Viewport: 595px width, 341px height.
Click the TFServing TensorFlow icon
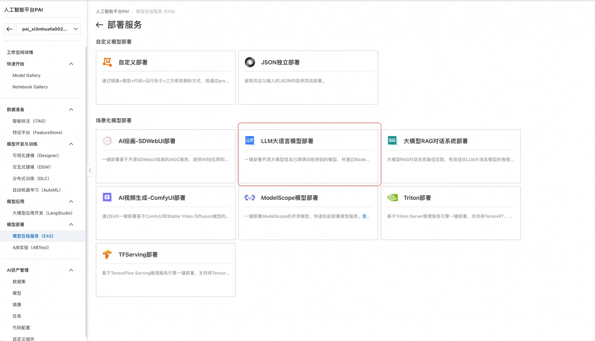coord(107,254)
